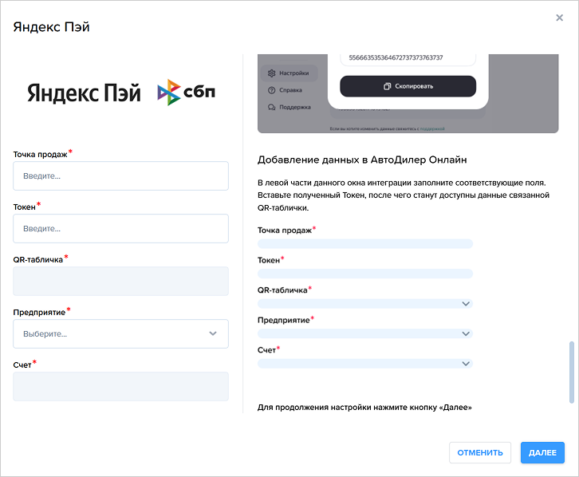The width and height of the screenshot is (579, 477).
Task: Expand the Предприятие dropdown in instructions panel
Action: pos(465,333)
